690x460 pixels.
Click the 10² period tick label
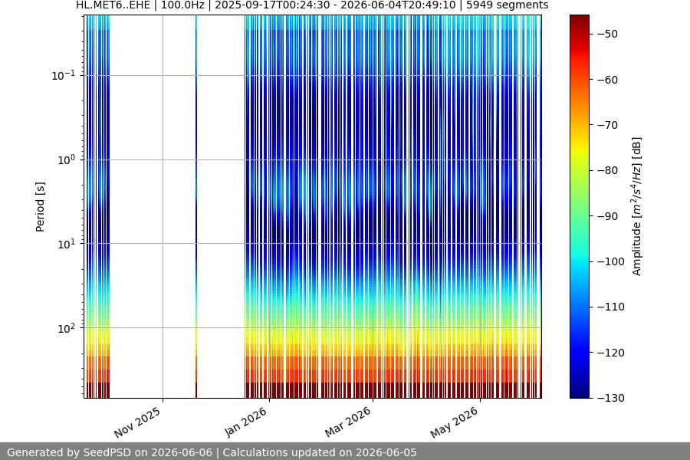(x=67, y=328)
